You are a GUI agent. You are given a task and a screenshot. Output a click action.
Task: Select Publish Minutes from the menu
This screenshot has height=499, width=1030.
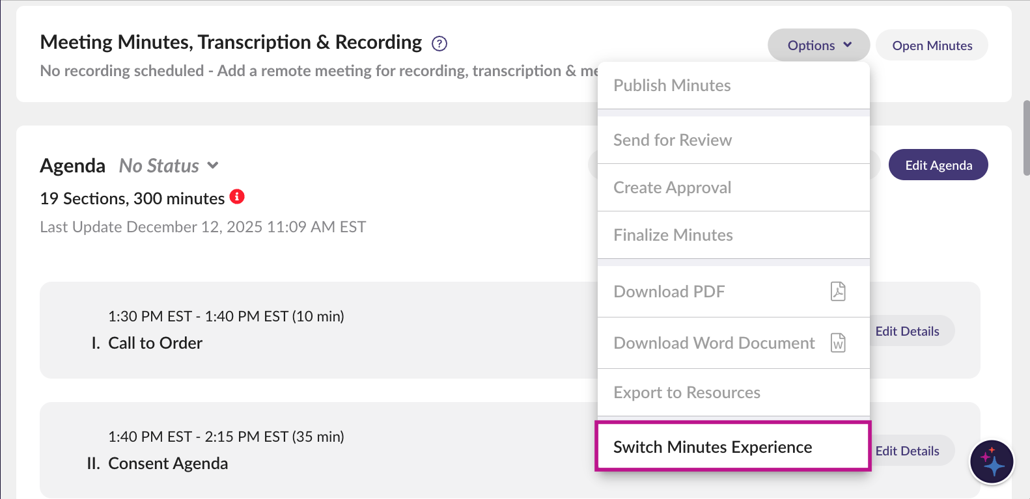click(672, 86)
